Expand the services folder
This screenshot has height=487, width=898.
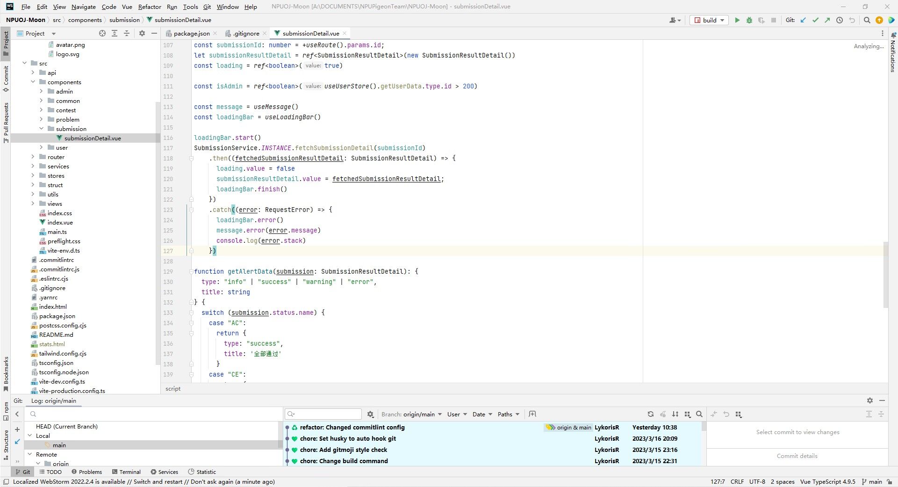tap(33, 166)
